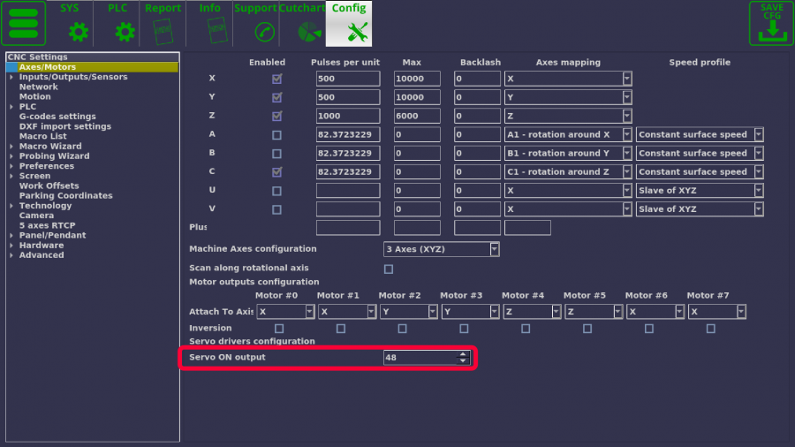Select Network in settings tree
The height and width of the screenshot is (447, 795).
[x=39, y=87]
